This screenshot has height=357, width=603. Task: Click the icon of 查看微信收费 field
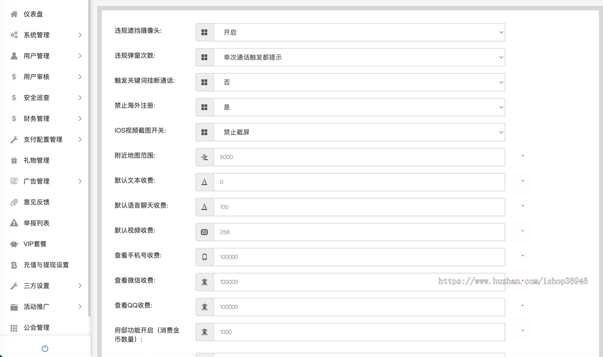click(205, 282)
